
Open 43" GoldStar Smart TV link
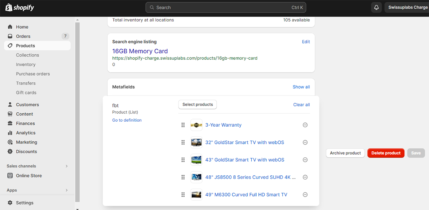click(245, 160)
